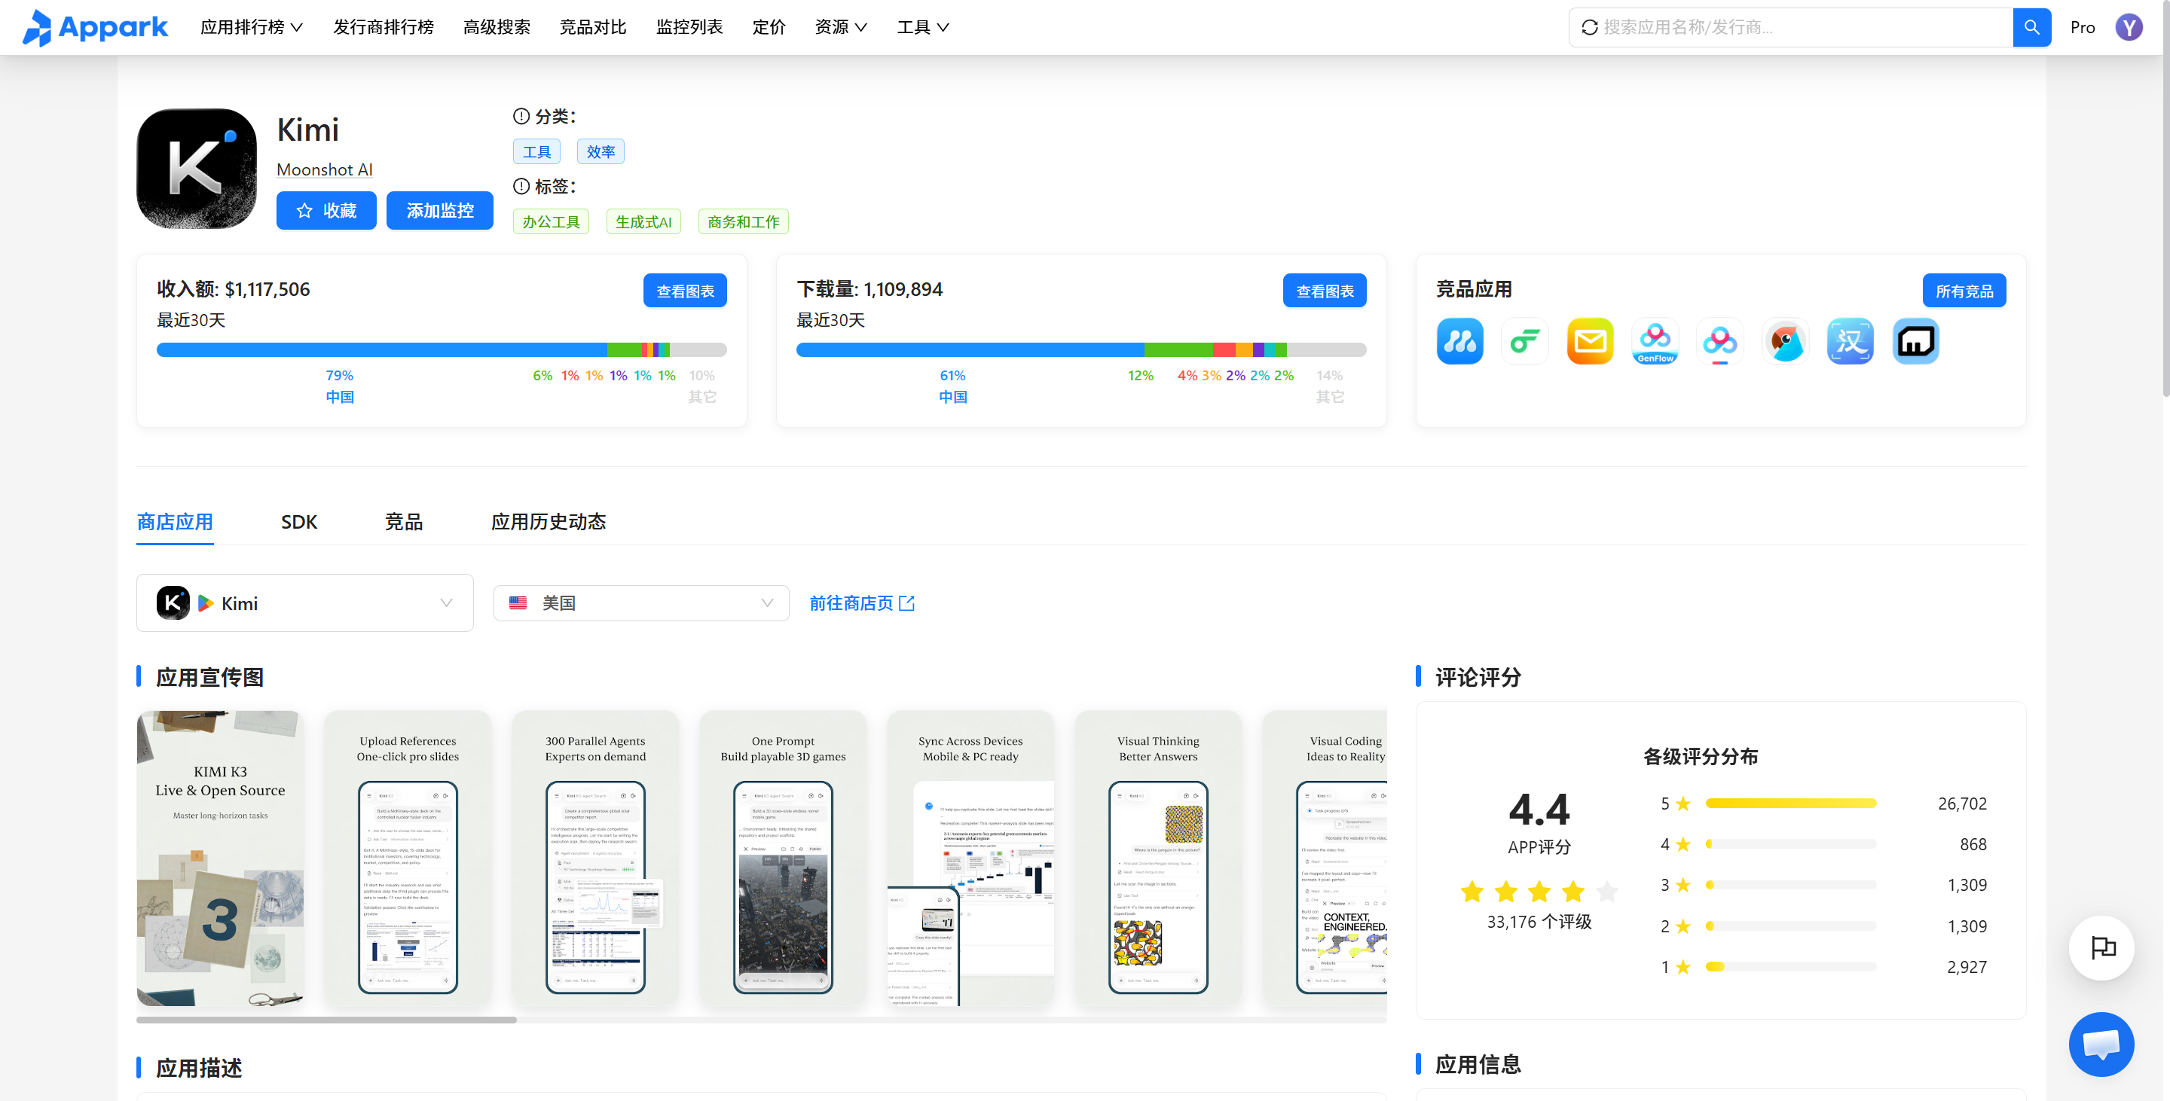Switch to the 竞品 tab
Screen dimensions: 2170x1101
pyautogui.click(x=404, y=522)
